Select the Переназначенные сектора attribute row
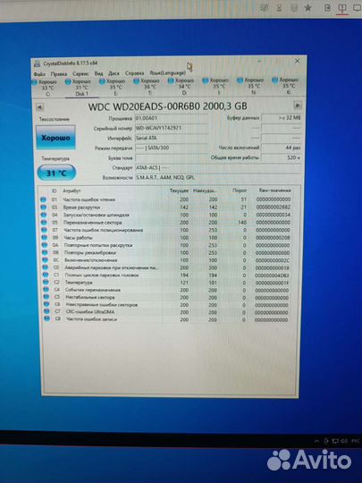The image size is (362, 483). (166, 223)
